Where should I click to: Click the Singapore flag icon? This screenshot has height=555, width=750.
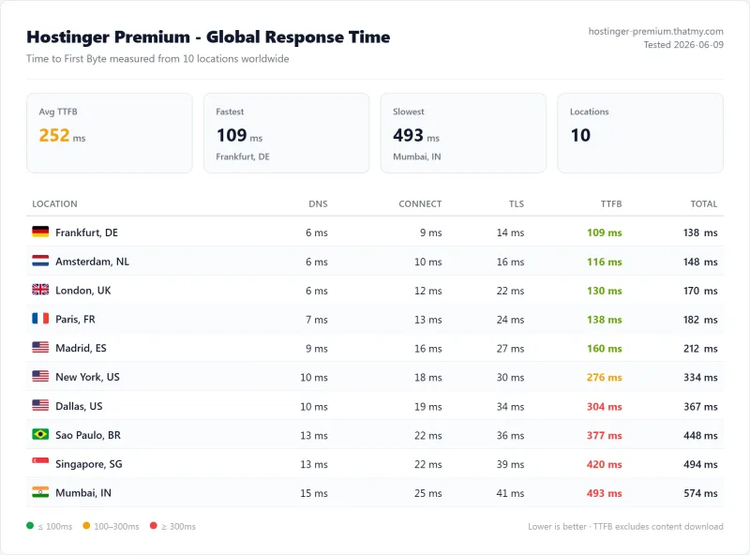(40, 463)
